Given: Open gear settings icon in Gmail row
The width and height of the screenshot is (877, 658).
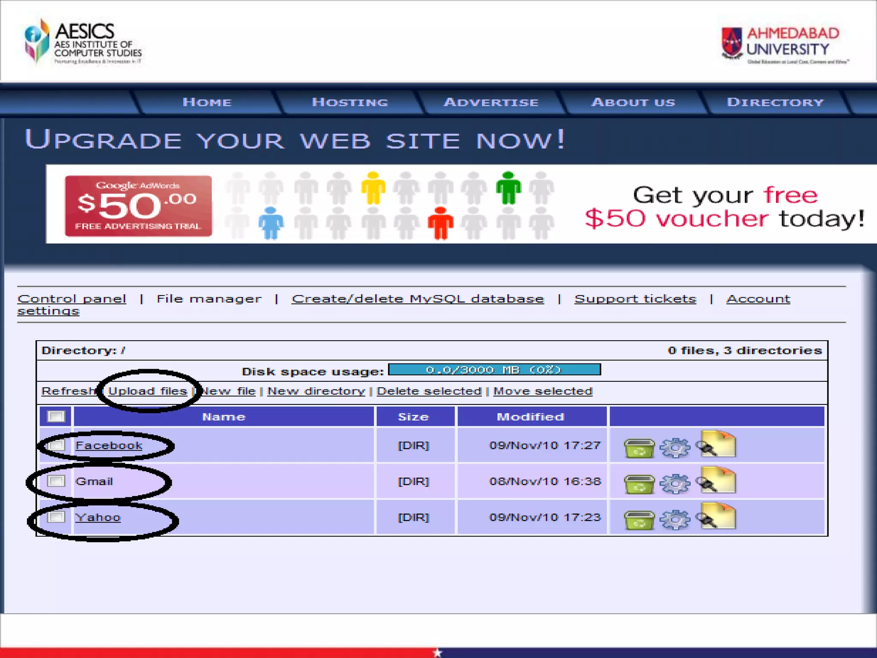Looking at the screenshot, I should click(x=675, y=484).
